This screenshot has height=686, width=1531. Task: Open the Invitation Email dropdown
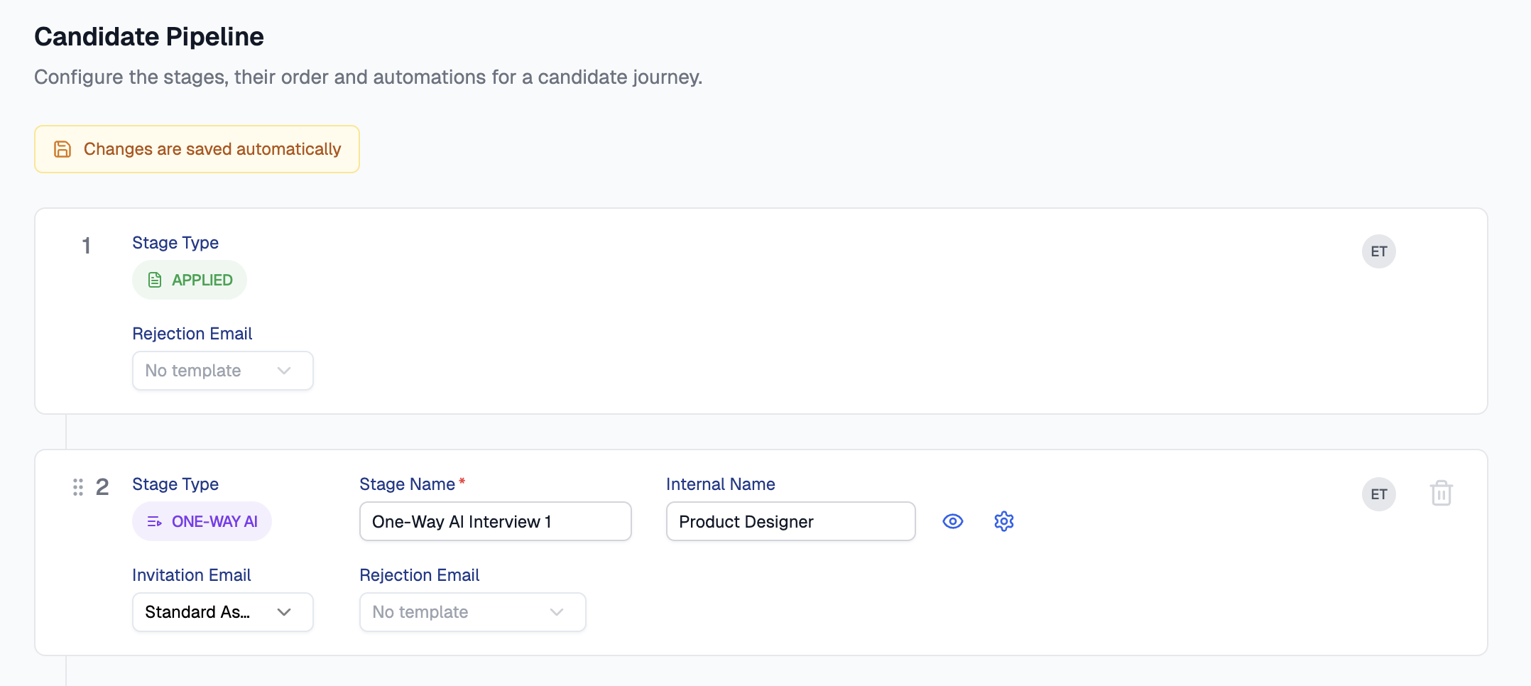click(x=222, y=612)
